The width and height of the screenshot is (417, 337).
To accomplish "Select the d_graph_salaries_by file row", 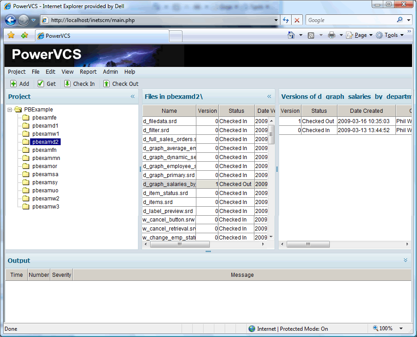I will pyautogui.click(x=205, y=184).
